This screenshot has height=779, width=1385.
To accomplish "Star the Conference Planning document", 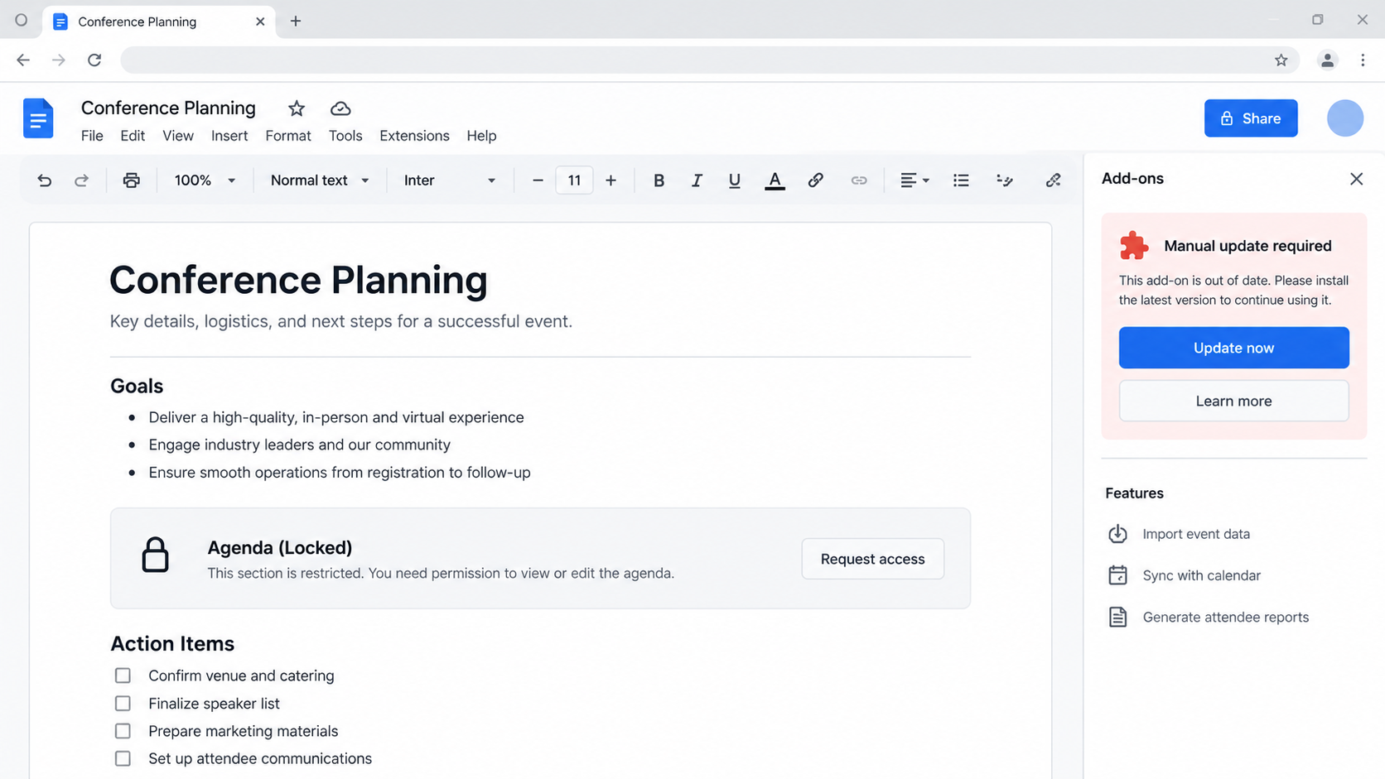I will point(297,108).
